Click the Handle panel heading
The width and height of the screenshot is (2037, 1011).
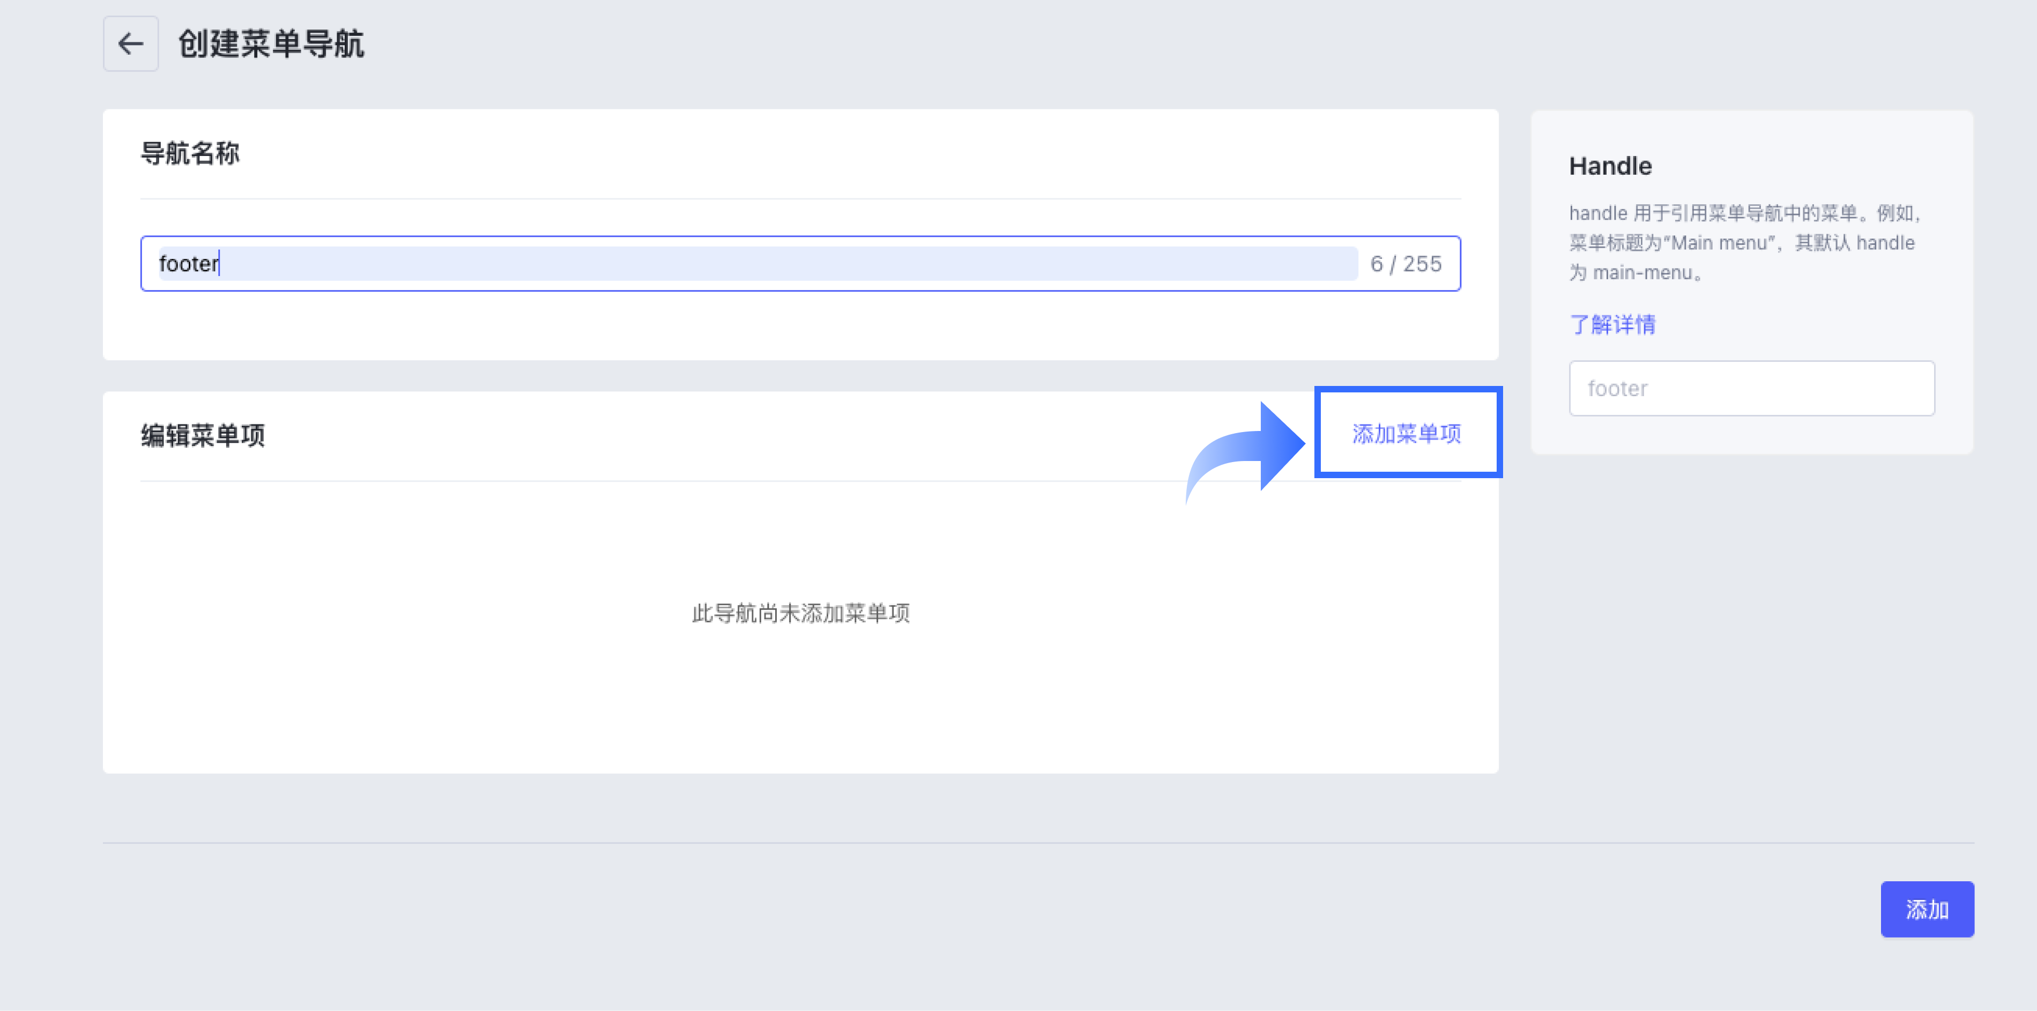click(x=1610, y=166)
